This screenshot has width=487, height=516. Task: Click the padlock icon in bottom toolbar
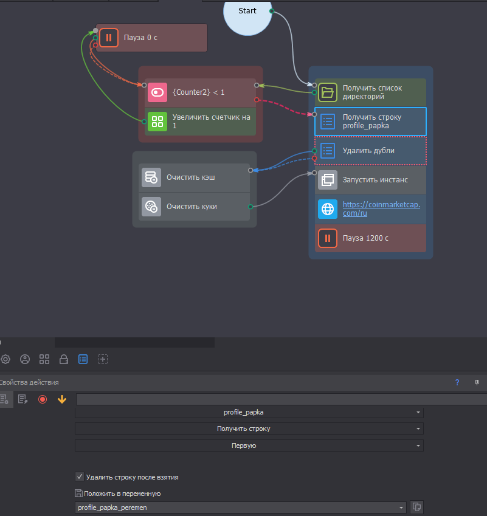click(x=64, y=359)
